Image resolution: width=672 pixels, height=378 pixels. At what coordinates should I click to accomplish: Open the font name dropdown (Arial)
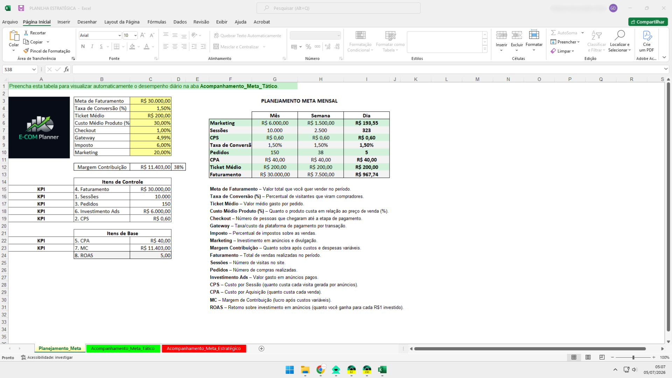[x=119, y=35]
